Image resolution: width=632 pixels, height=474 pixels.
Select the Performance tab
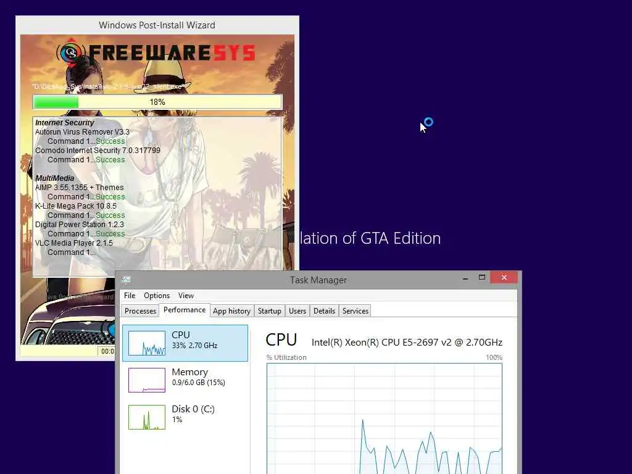click(185, 310)
